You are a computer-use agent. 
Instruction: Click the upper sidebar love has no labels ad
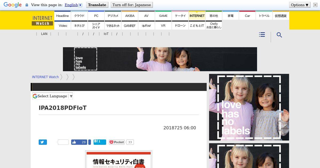coord(249,107)
